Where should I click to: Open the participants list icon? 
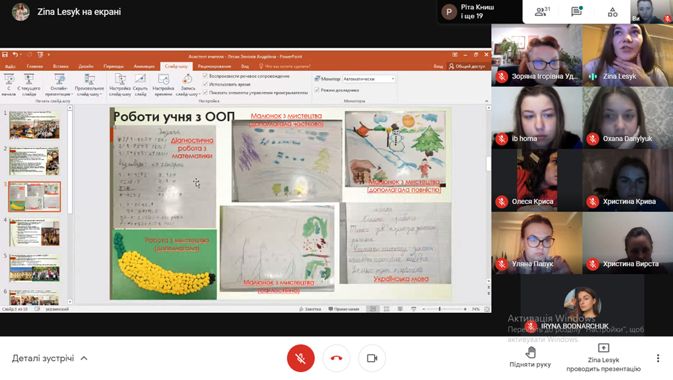coord(541,12)
